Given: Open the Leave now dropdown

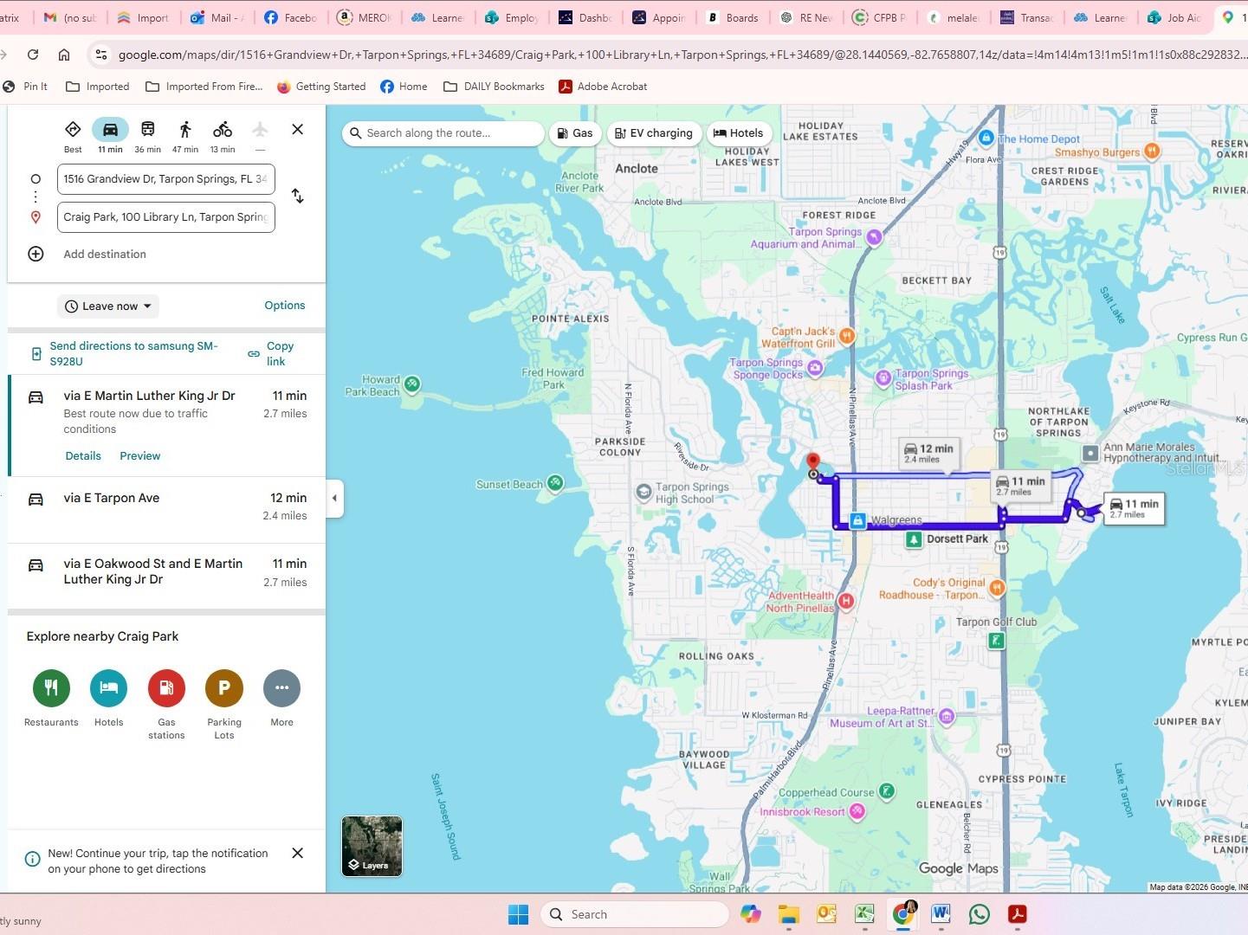Looking at the screenshot, I should [x=108, y=306].
